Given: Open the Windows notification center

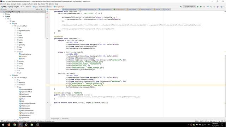Looking at the screenshot, I should [222, 125].
